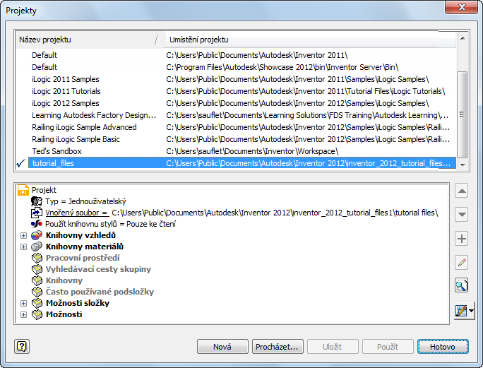Click the plus add path button
This screenshot has height=368, width=483.
[461, 239]
